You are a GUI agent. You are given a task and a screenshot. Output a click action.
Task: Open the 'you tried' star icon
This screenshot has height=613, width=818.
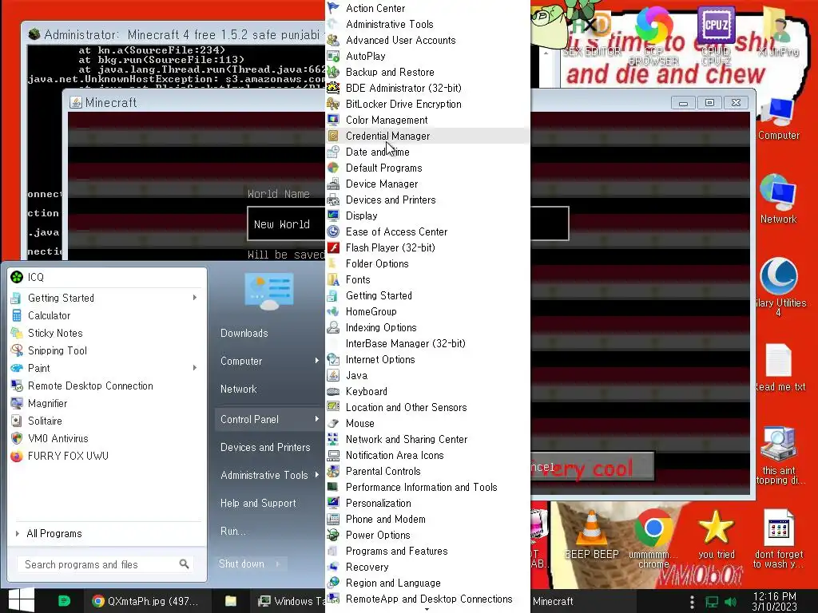point(717,534)
